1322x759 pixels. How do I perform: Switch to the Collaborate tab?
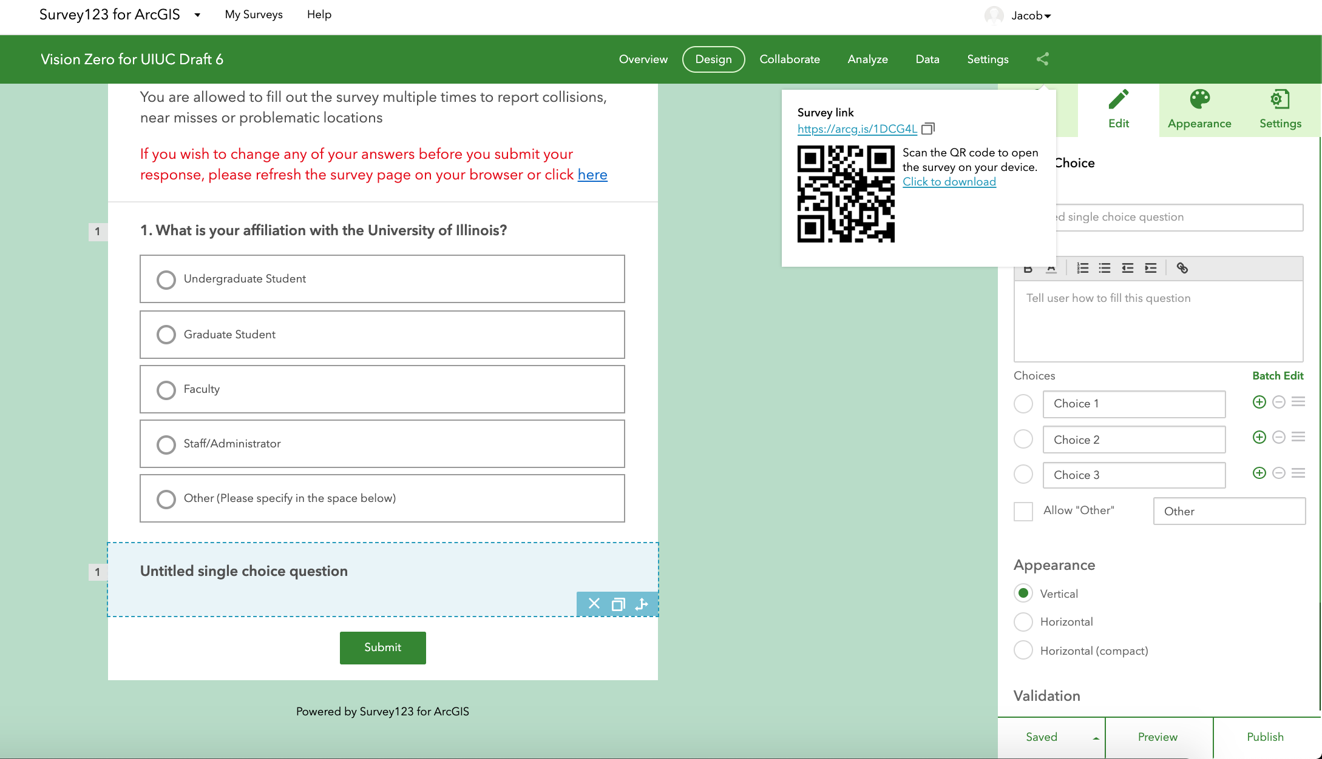coord(790,59)
